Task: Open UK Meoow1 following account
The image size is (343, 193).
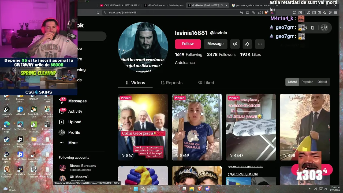Action: [74, 179]
